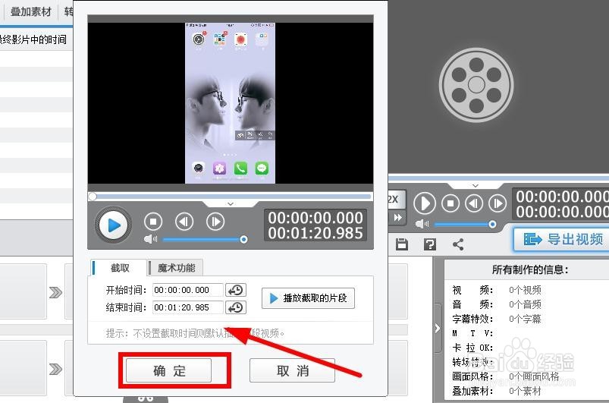Image resolution: width=609 pixels, height=403 pixels.
Task: Mute the dialog player speaker icon
Action: (150, 238)
